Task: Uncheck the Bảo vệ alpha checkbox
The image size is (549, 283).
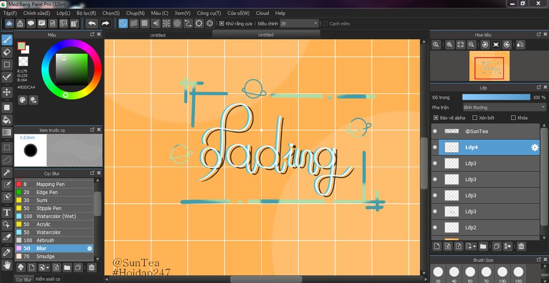Action: pyautogui.click(x=436, y=118)
